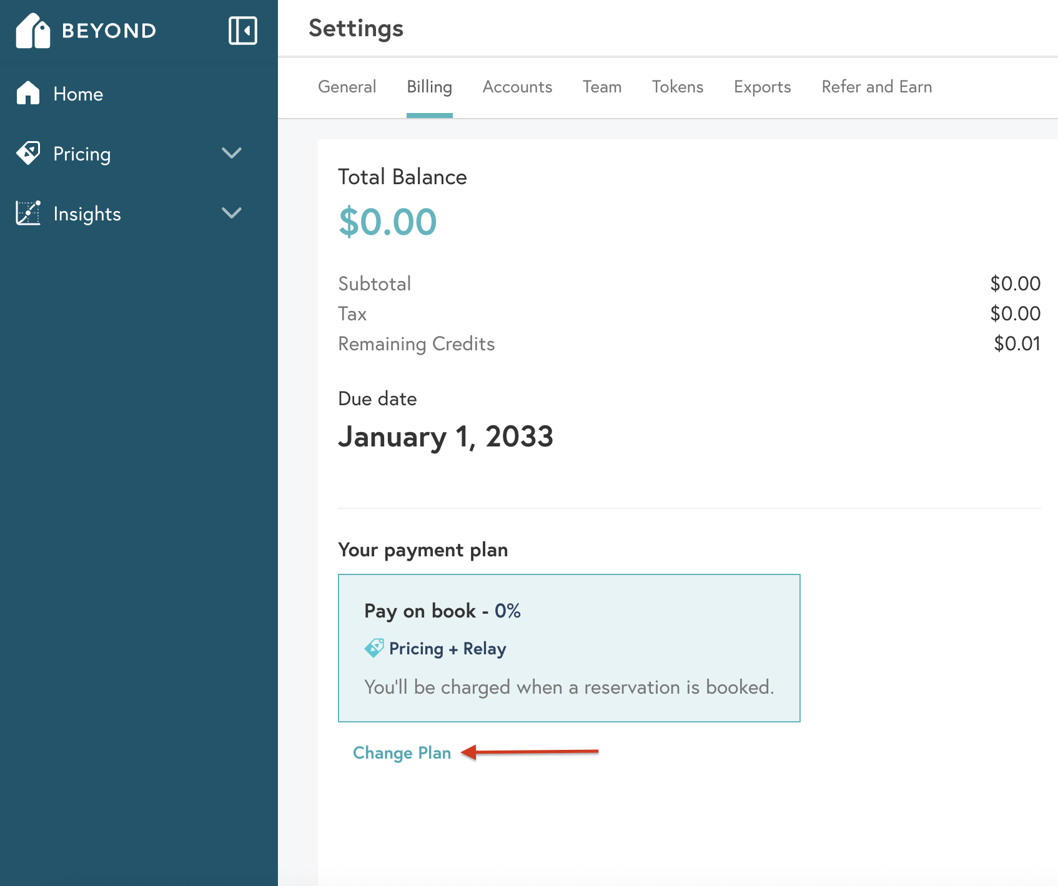Collapse the Pricing menu dropdown arrow

(232, 153)
